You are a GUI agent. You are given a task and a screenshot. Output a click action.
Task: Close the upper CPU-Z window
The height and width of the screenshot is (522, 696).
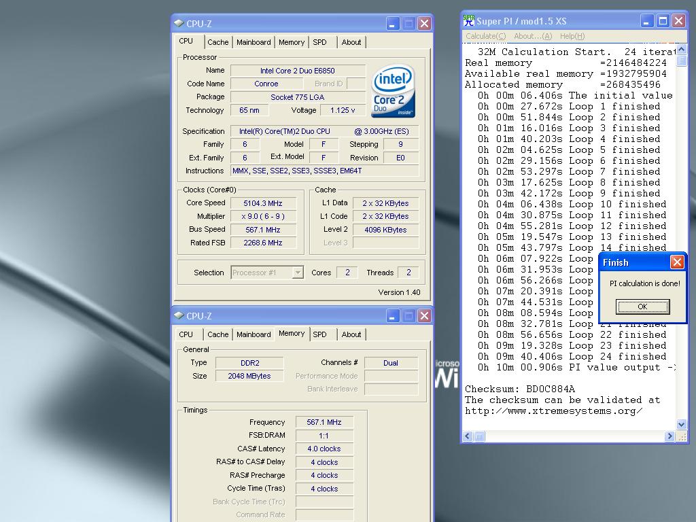point(424,24)
